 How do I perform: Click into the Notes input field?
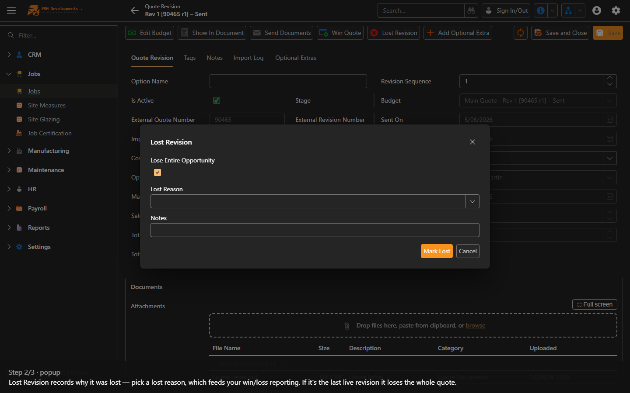[x=315, y=230]
